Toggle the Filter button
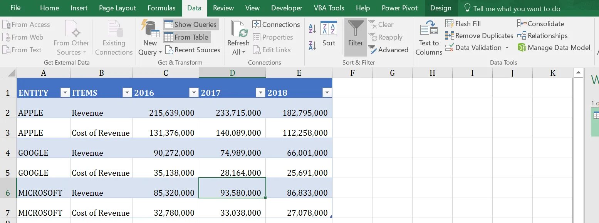Image resolution: width=599 pixels, height=223 pixels. [356, 37]
